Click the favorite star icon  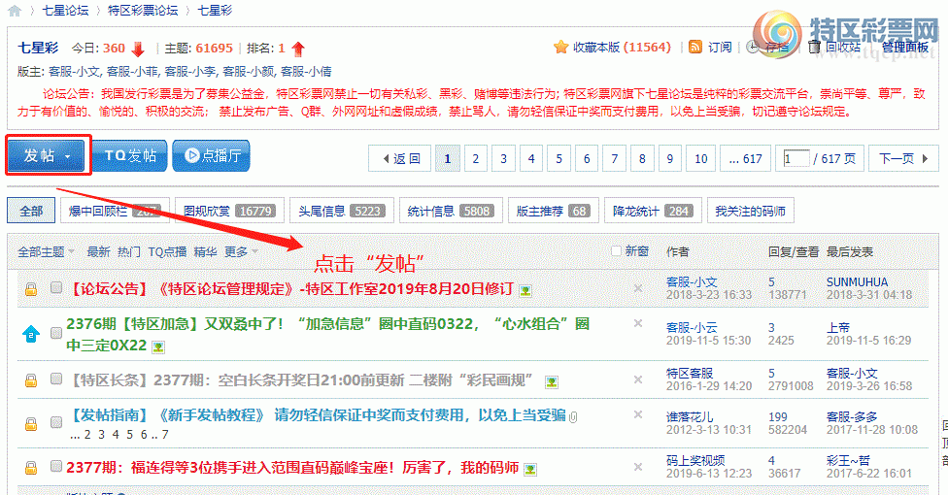(561, 48)
